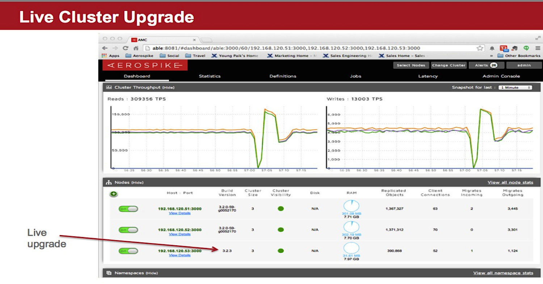Open the Jobs tab

pos(356,76)
